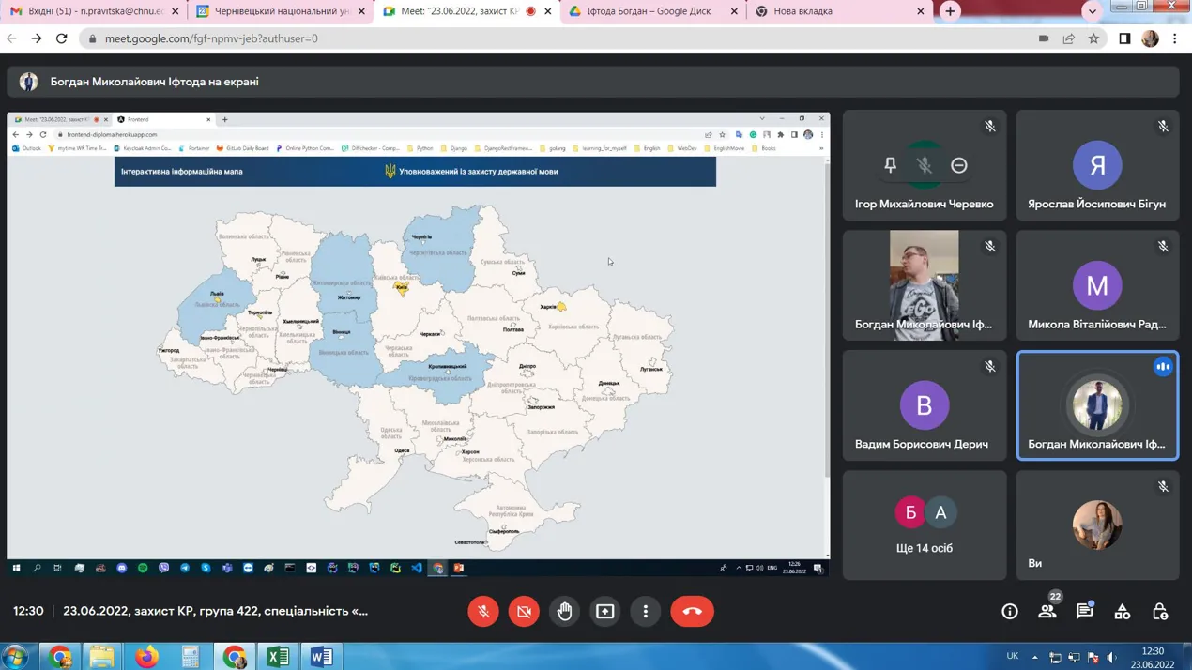Screen dimensions: 1192x670
Task: Open the Activities panel icon
Action: click(1123, 612)
